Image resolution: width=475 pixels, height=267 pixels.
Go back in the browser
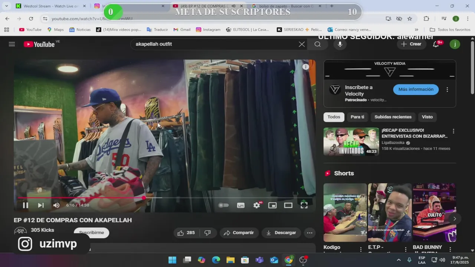pos(7,19)
